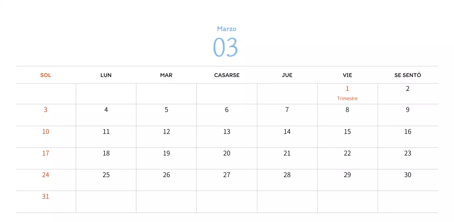Choose date 25 under LUN
This screenshot has height=222, width=454.
[x=106, y=175]
